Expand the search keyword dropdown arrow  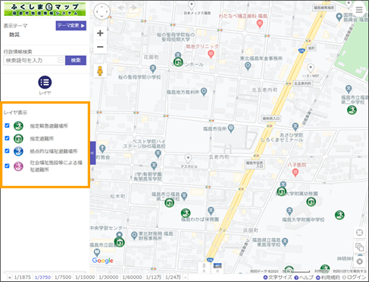(x=61, y=60)
